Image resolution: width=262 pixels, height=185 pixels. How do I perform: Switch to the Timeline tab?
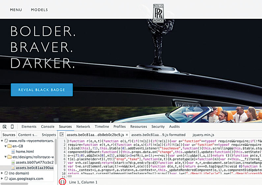coord(102,126)
